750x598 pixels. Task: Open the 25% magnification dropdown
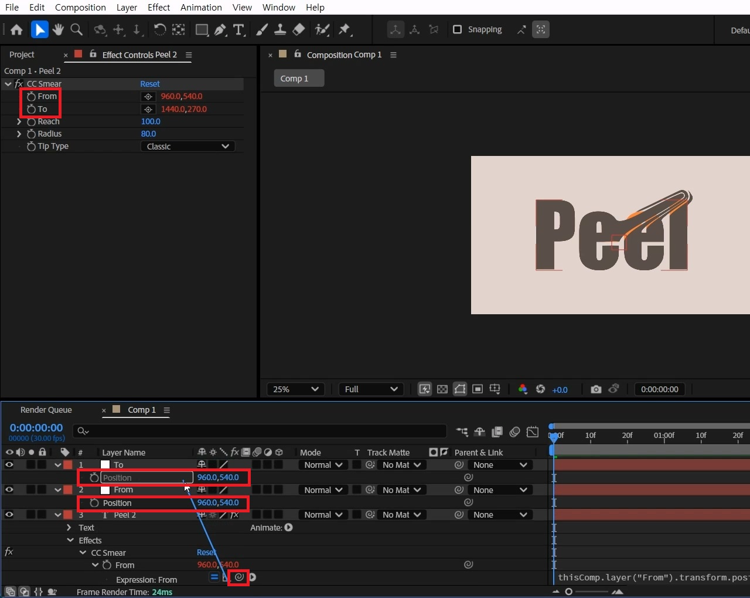(296, 389)
